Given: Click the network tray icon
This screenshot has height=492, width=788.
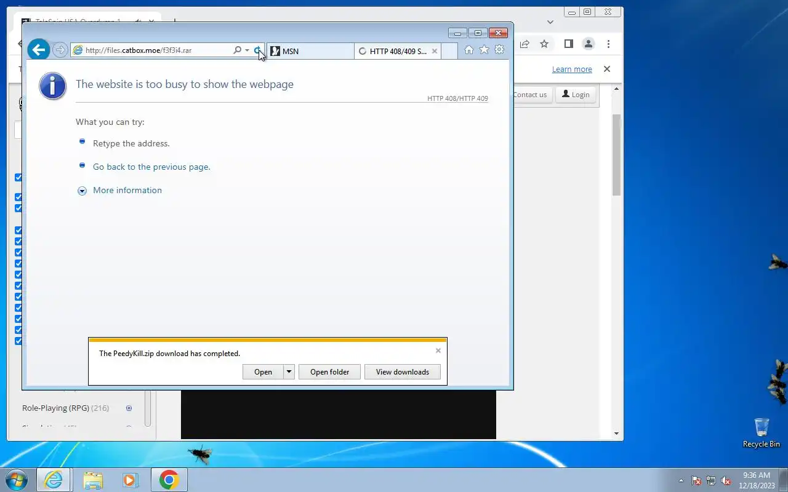Looking at the screenshot, I should [x=711, y=480].
